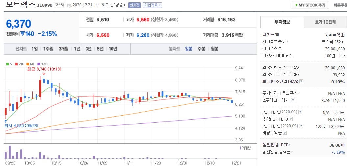Add stock with MY STOCK 추가 button

(310, 5)
